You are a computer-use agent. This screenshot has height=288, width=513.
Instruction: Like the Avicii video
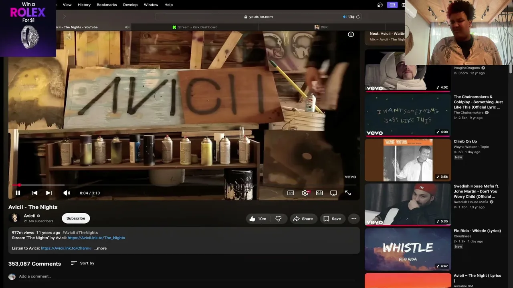click(x=258, y=218)
